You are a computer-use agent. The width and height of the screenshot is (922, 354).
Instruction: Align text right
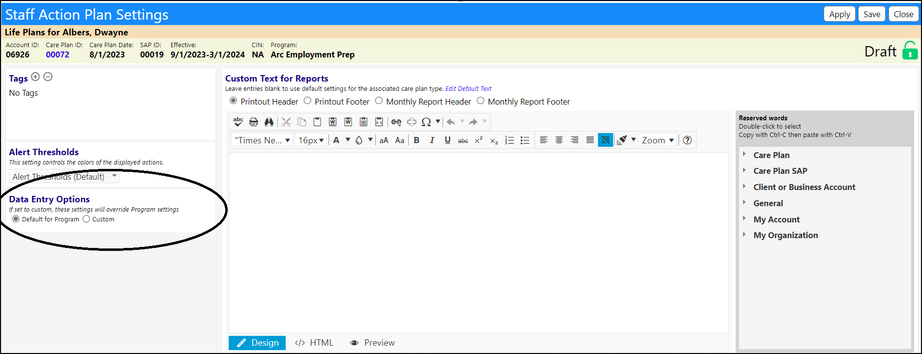[574, 140]
